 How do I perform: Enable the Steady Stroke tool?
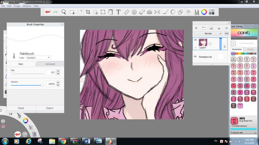coord(165,12)
